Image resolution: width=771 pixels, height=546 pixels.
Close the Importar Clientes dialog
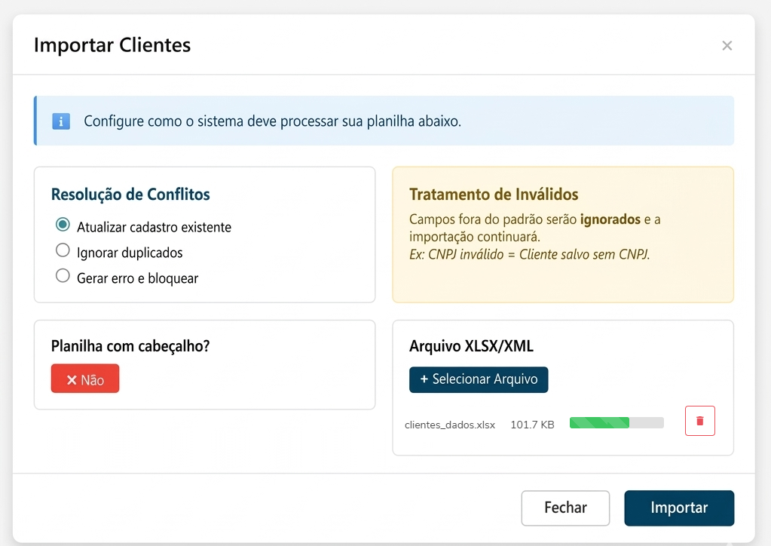[x=727, y=46]
